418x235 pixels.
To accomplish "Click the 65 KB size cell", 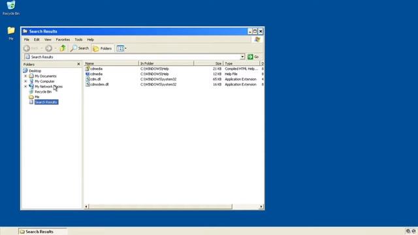I will coord(217,79).
